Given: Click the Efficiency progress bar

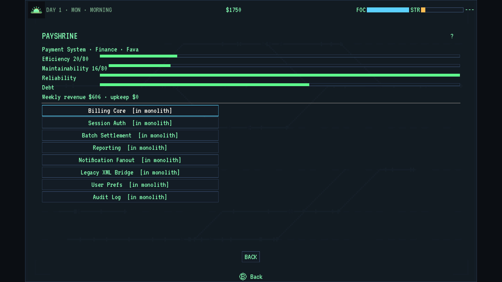Looking at the screenshot, I should (x=280, y=56).
